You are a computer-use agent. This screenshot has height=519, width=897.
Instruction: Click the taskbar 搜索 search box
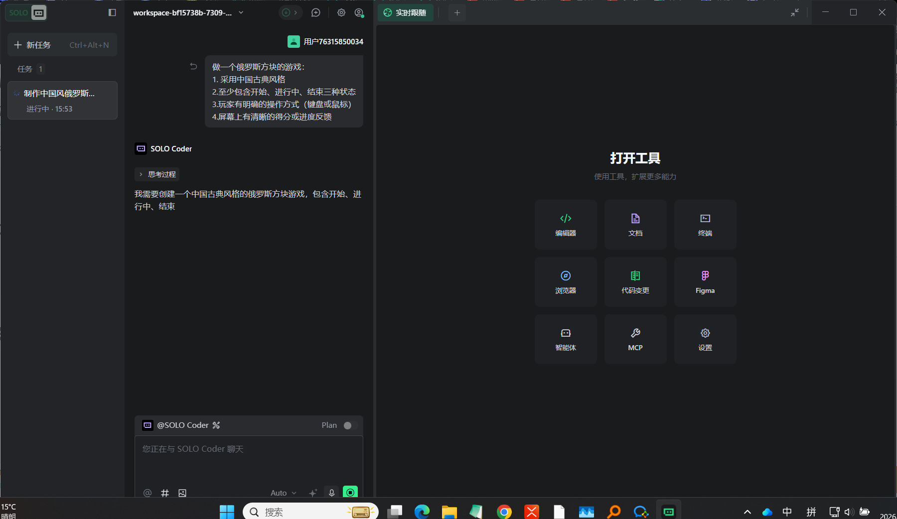tap(310, 512)
